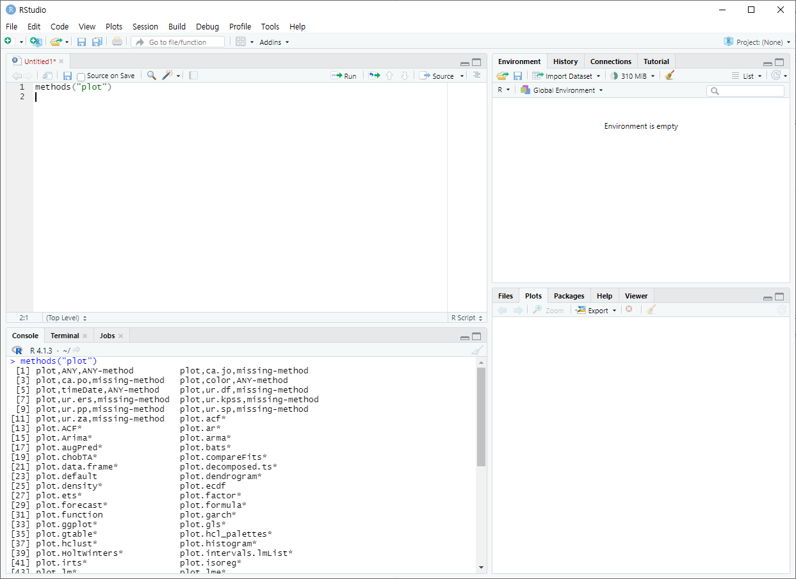The image size is (796, 579).
Task: Open the Addins dropdown
Action: 274,42
